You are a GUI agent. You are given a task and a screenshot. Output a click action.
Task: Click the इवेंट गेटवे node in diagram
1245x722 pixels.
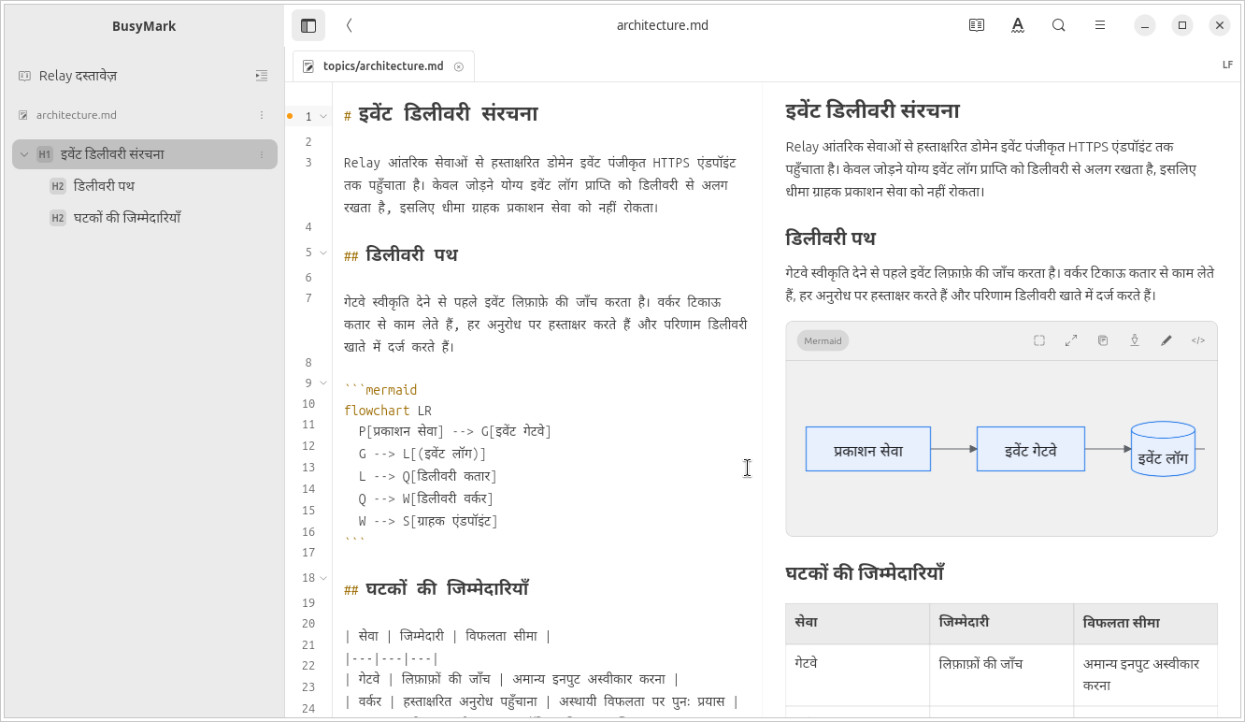1031,449
